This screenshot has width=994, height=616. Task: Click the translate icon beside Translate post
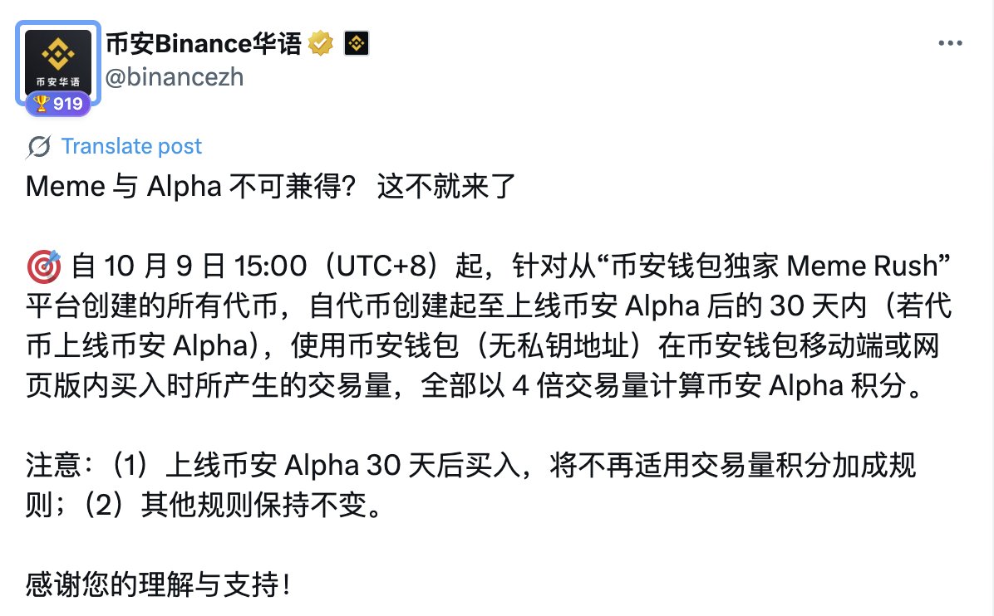(38, 147)
